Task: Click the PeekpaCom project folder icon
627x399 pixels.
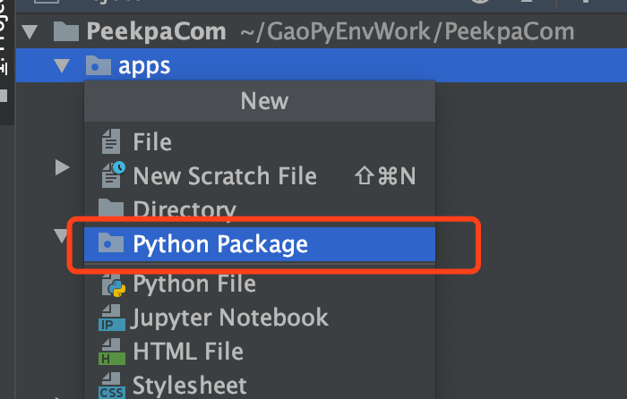Action: point(66,31)
